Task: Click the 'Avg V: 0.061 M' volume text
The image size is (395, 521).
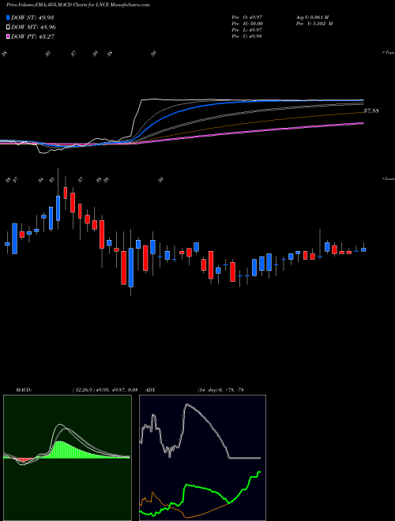Action: click(312, 17)
